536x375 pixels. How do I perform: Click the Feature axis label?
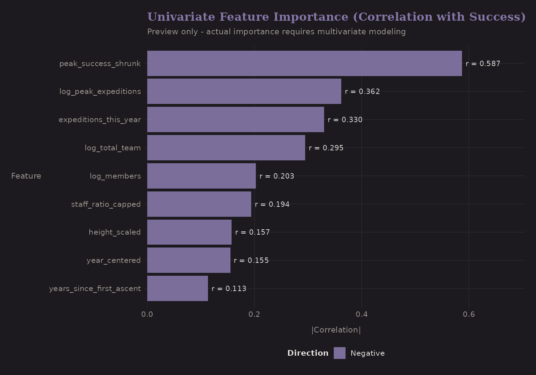(26, 176)
